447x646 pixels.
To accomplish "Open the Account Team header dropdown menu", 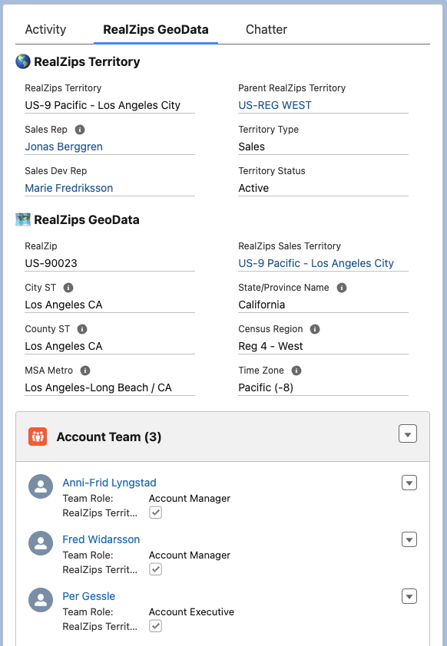I will (x=408, y=433).
